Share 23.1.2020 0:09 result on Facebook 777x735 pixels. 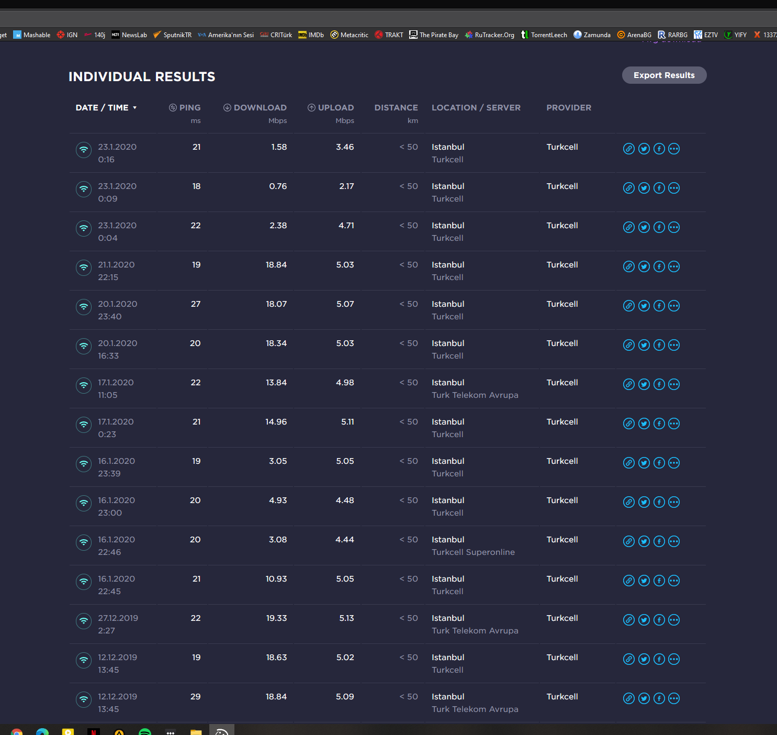click(x=659, y=188)
